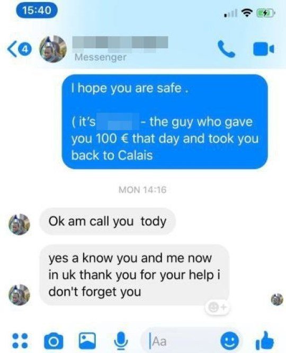The image size is (286, 353).
Task: Add a reaction to the last message
Action: click(x=217, y=307)
